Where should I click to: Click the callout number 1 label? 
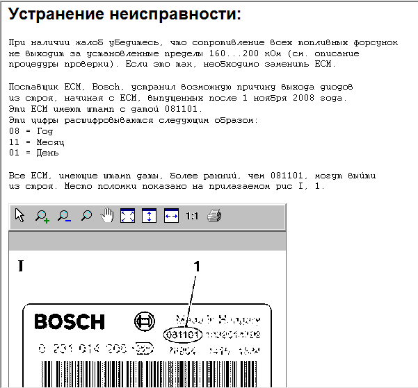point(197,265)
